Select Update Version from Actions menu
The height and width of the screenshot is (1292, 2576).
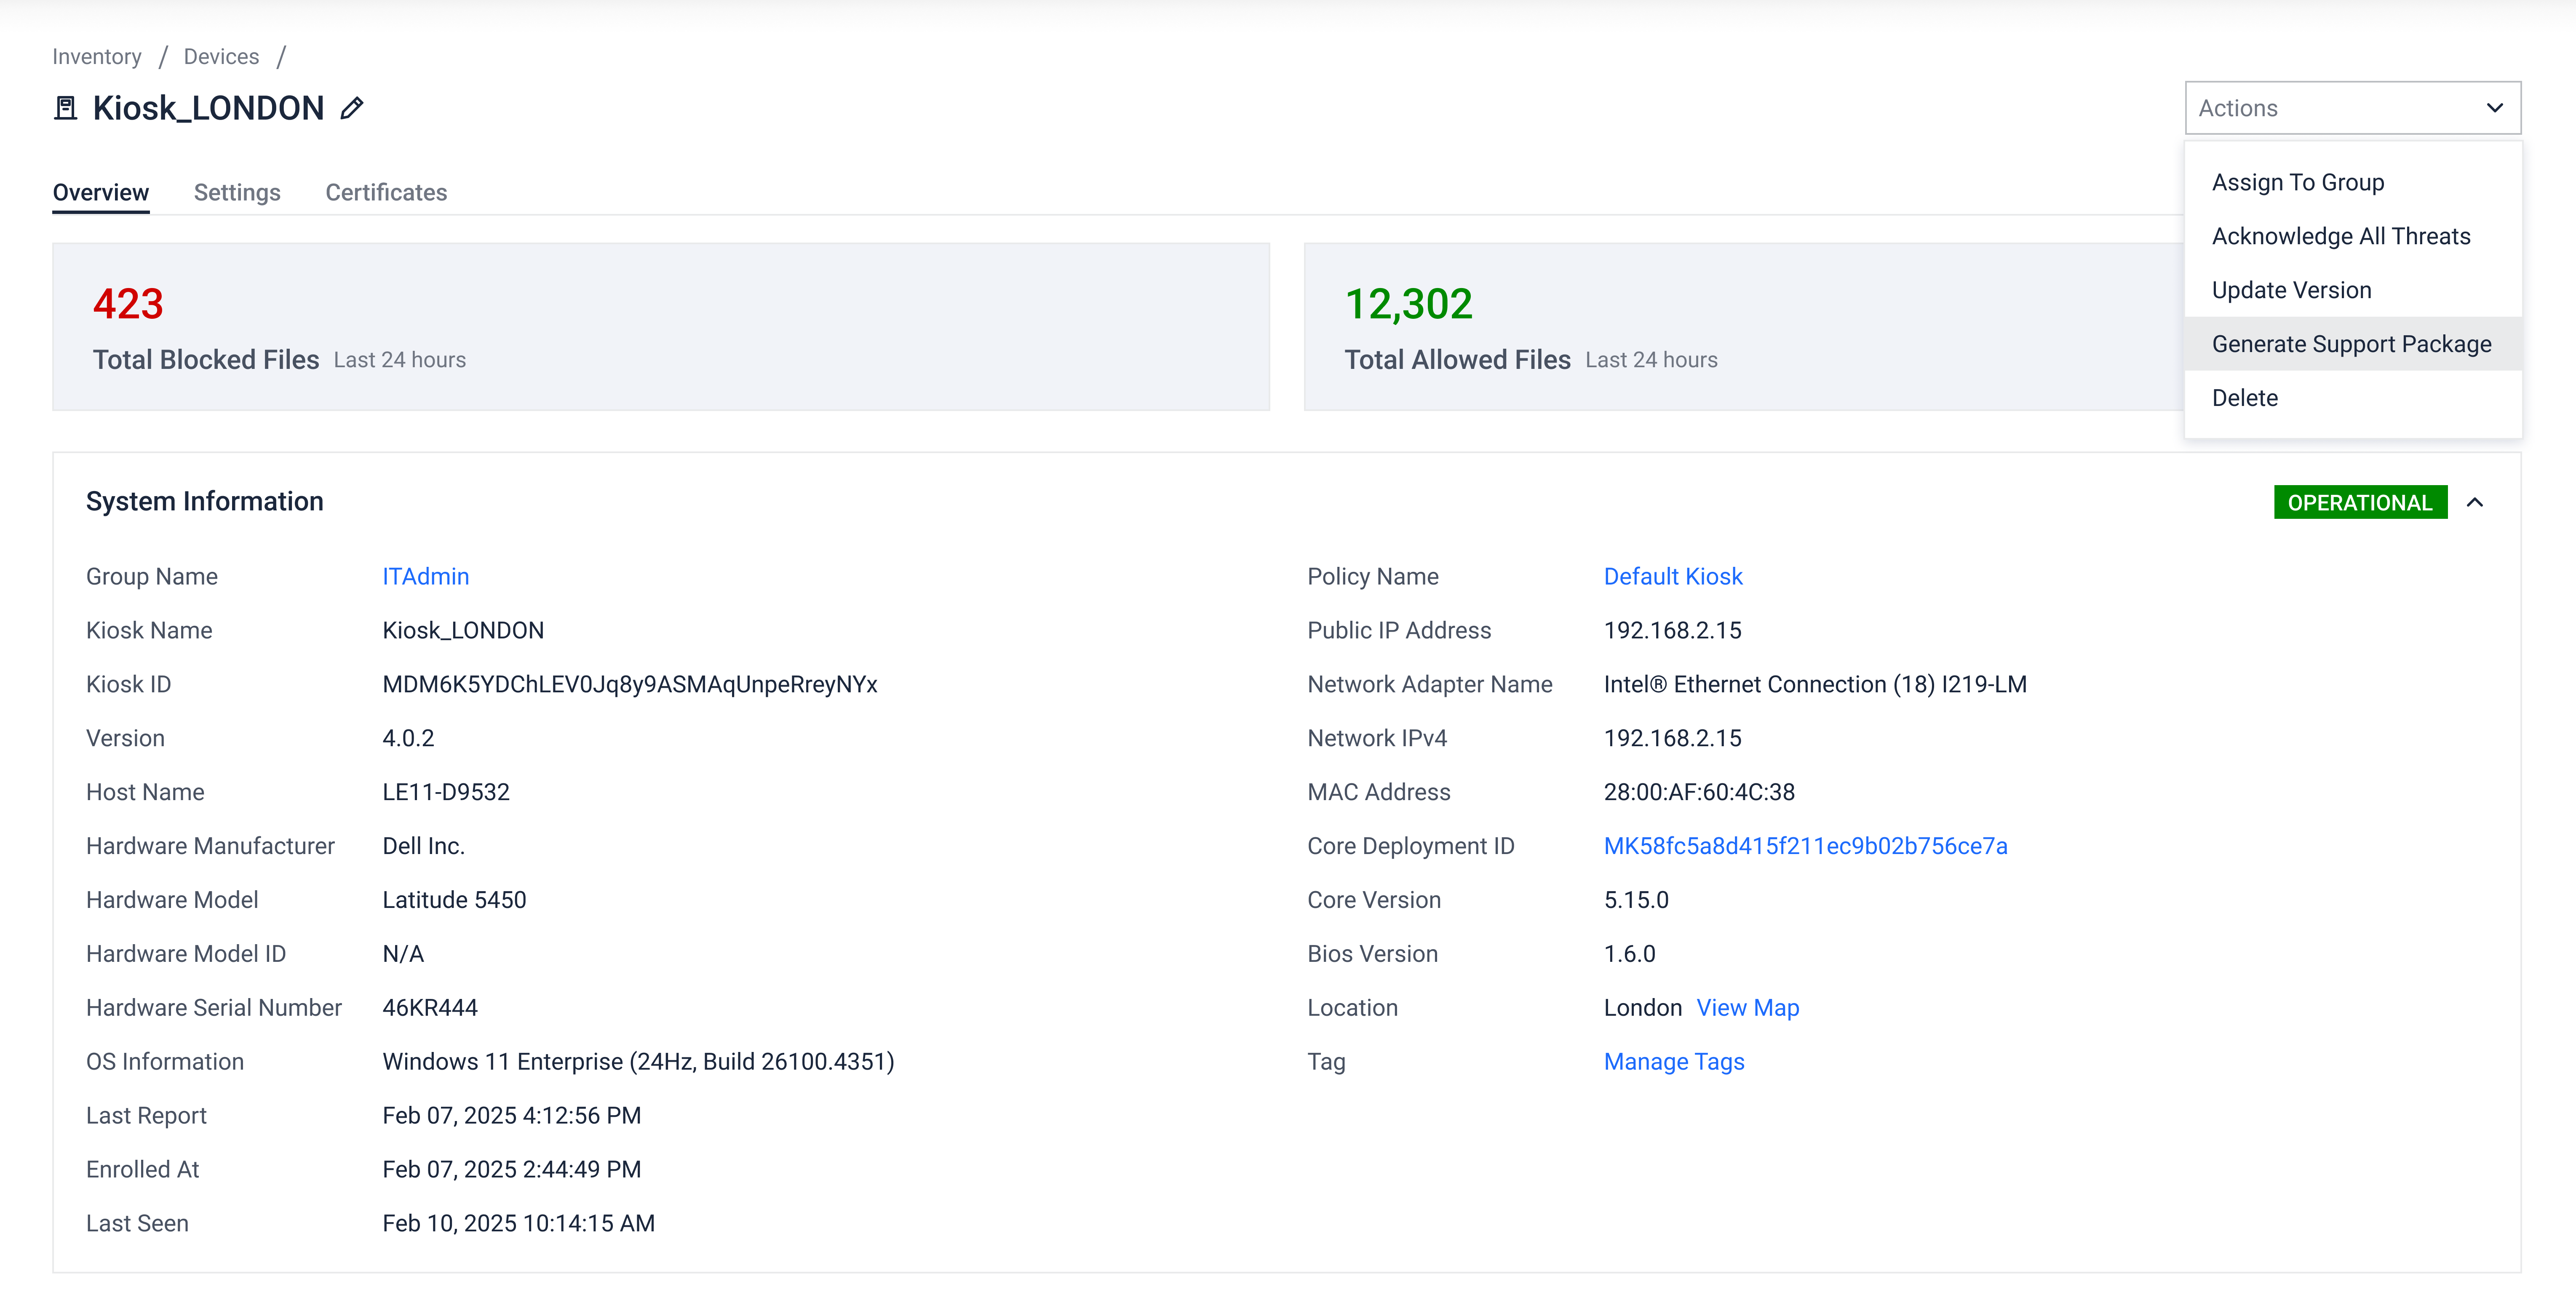[2291, 290]
